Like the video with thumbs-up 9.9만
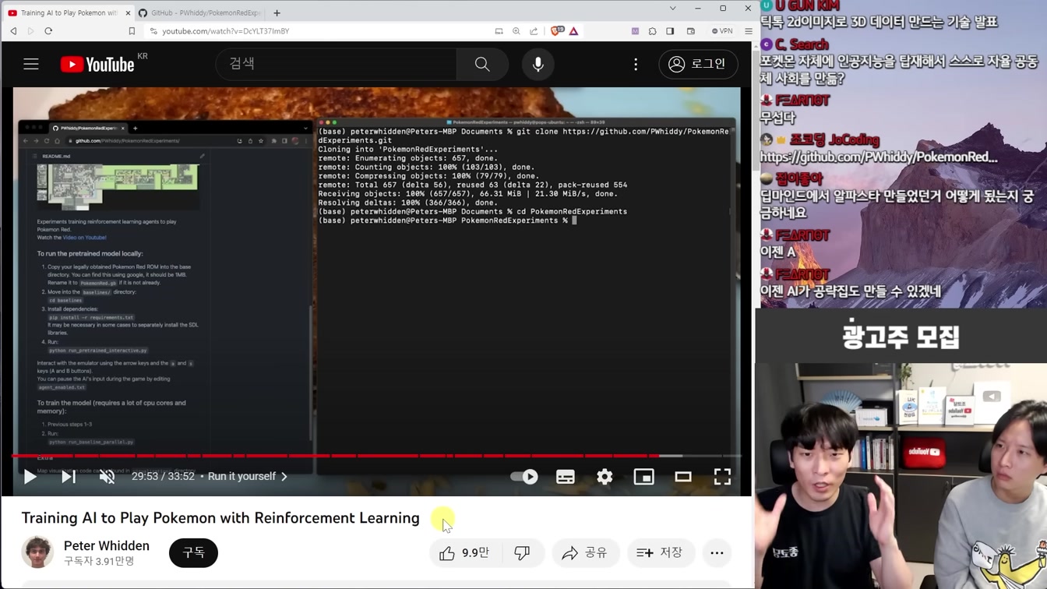This screenshot has width=1047, height=589. pyautogui.click(x=464, y=552)
